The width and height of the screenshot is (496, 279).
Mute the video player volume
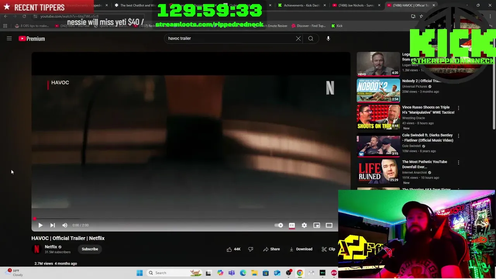click(x=65, y=225)
